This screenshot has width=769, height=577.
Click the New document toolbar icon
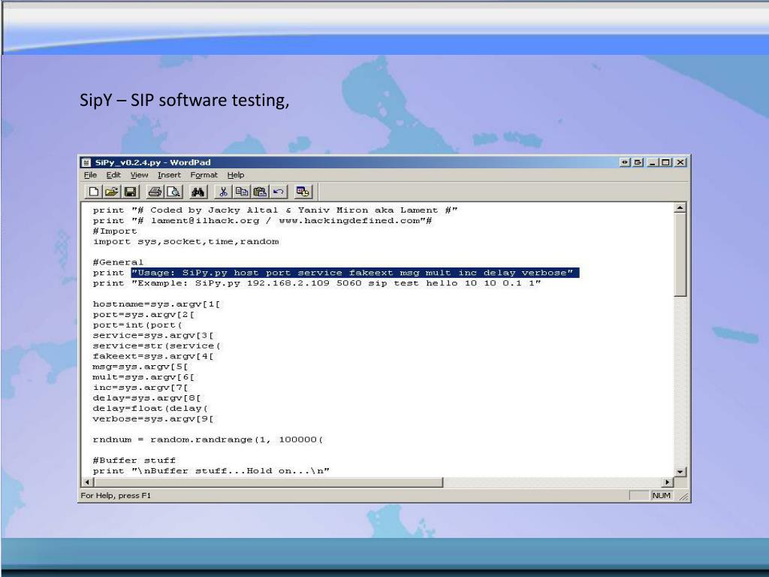click(x=93, y=192)
